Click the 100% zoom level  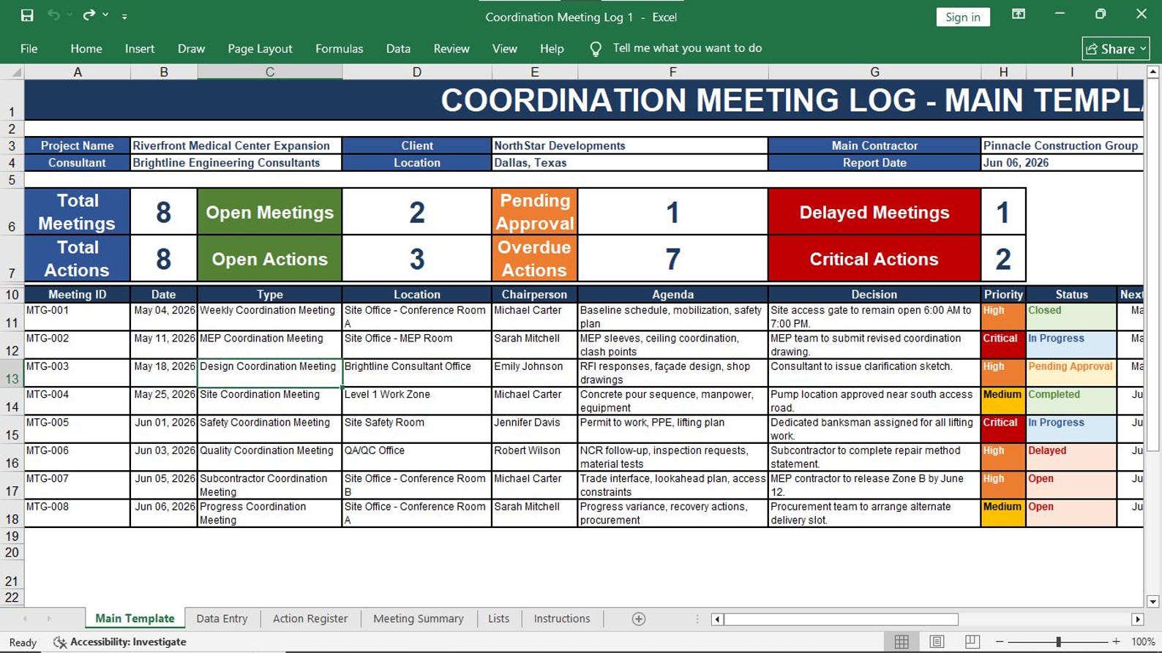[1143, 642]
